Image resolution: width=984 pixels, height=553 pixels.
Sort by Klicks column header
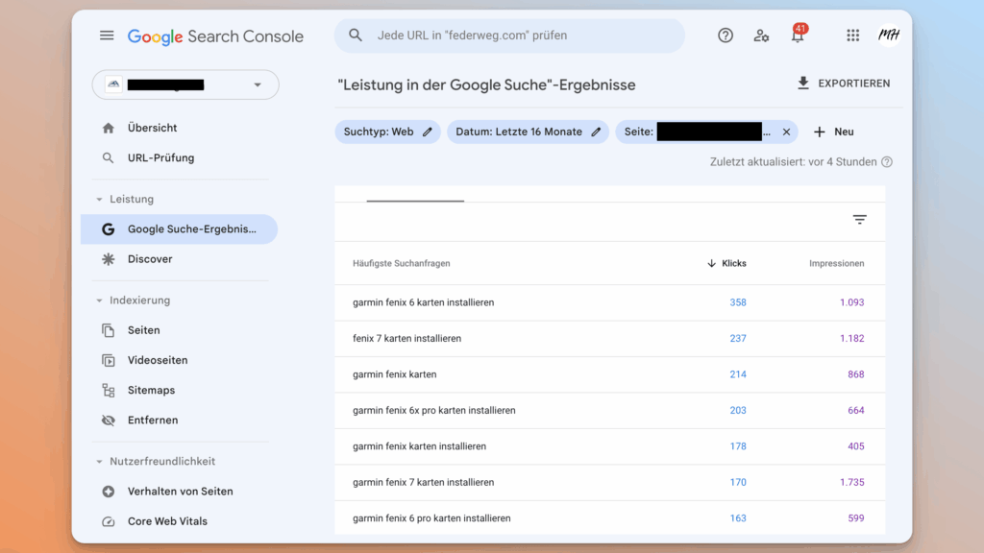click(x=726, y=263)
